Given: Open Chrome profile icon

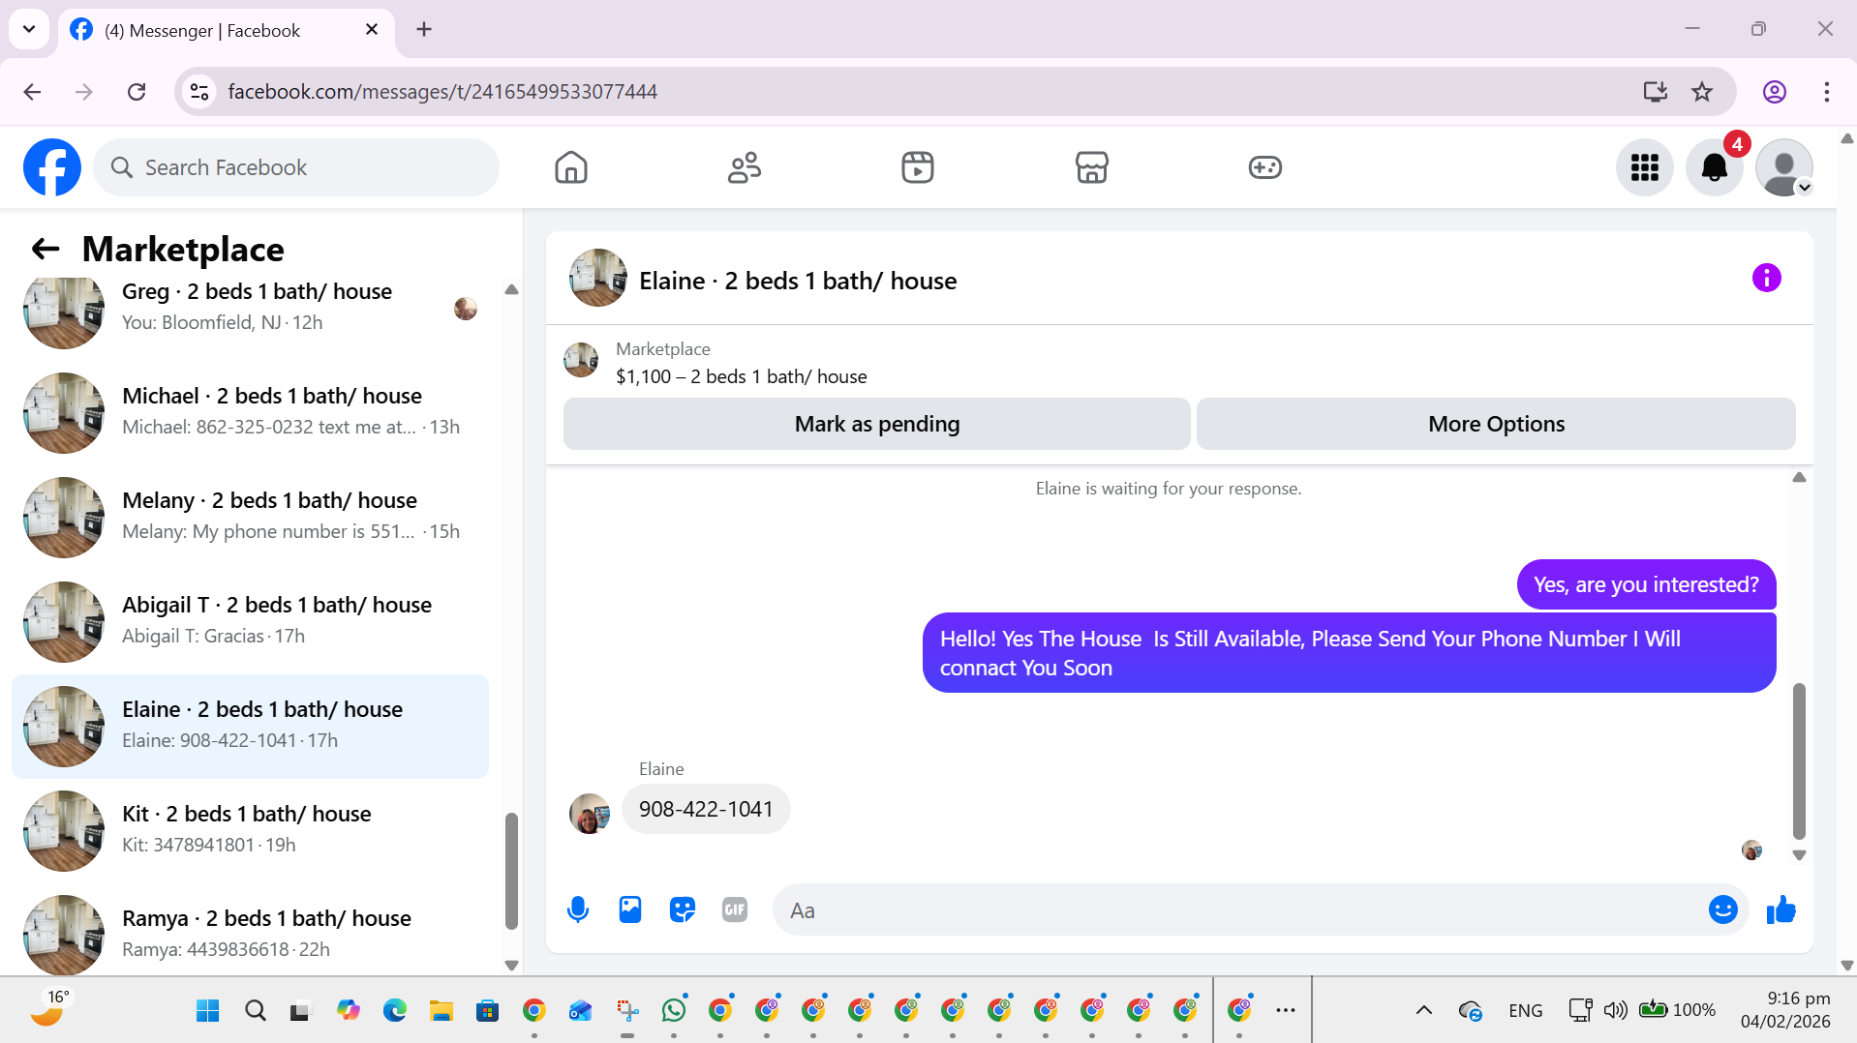Looking at the screenshot, I should pyautogui.click(x=1775, y=92).
